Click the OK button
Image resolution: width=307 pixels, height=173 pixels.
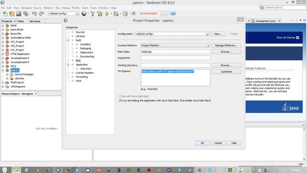click(202, 143)
